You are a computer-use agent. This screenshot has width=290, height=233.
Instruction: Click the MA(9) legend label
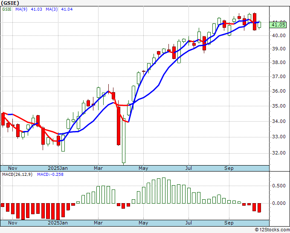(21, 9)
